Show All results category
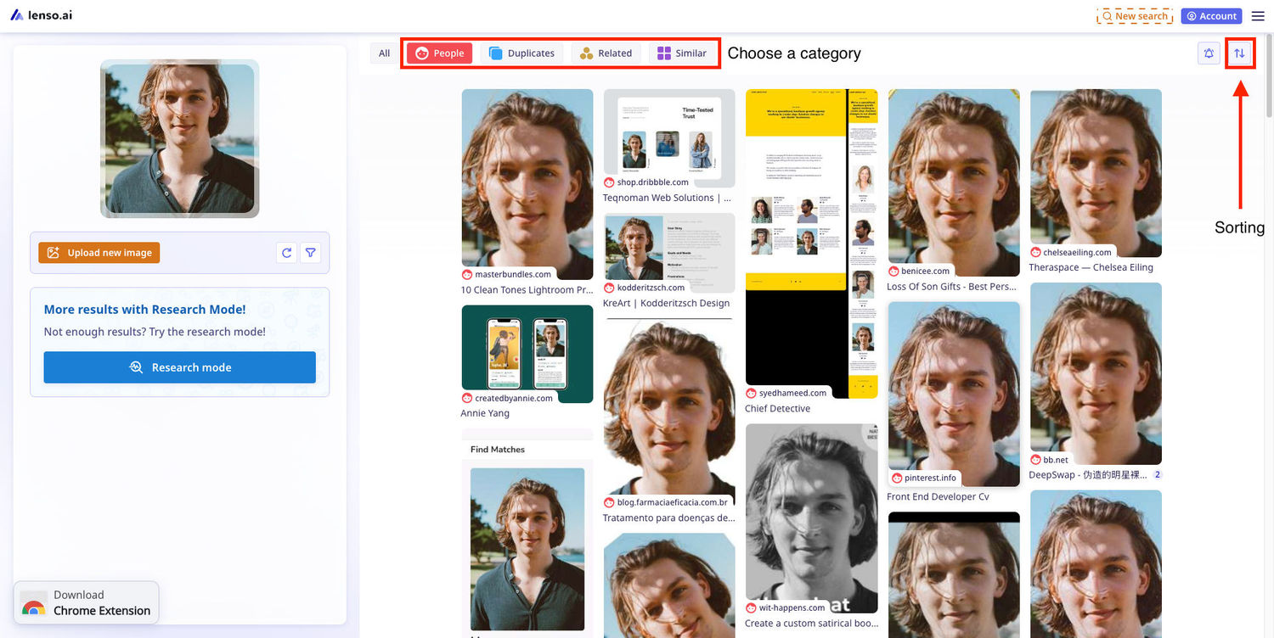This screenshot has width=1274, height=638. (384, 53)
